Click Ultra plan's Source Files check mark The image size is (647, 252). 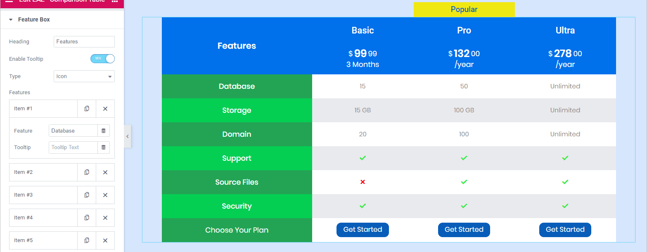click(565, 182)
